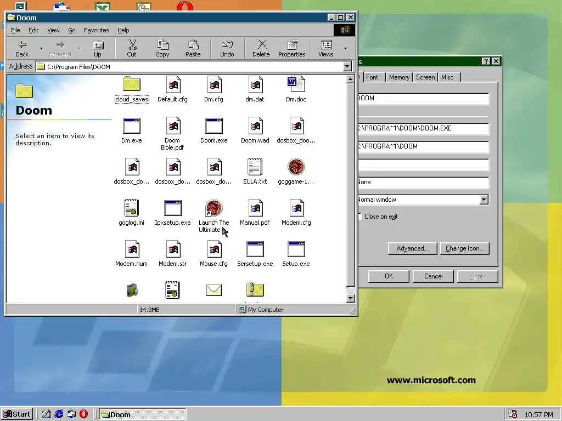Launch Internet Explorer from quick launch
This screenshot has height=421, width=562.
[59, 414]
